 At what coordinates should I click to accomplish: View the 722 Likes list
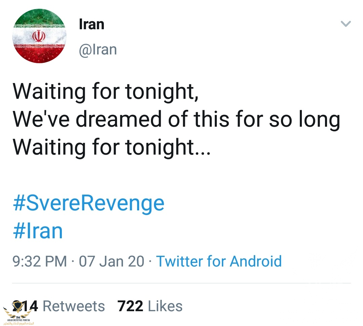[x=150, y=306]
